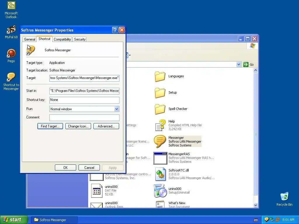This screenshot has height=224, width=299.
Task: Click the Comment text field
Action: point(84,118)
